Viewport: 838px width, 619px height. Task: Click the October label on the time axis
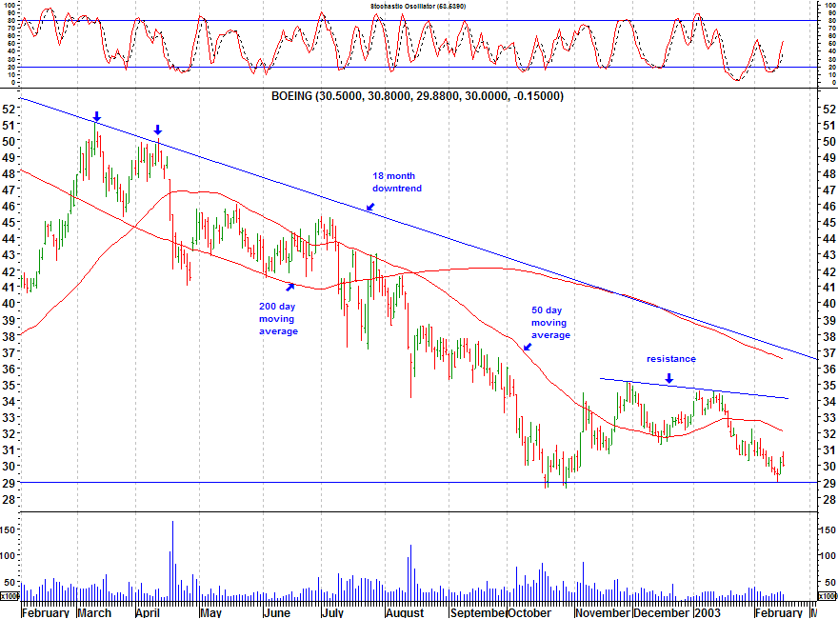coord(529,612)
